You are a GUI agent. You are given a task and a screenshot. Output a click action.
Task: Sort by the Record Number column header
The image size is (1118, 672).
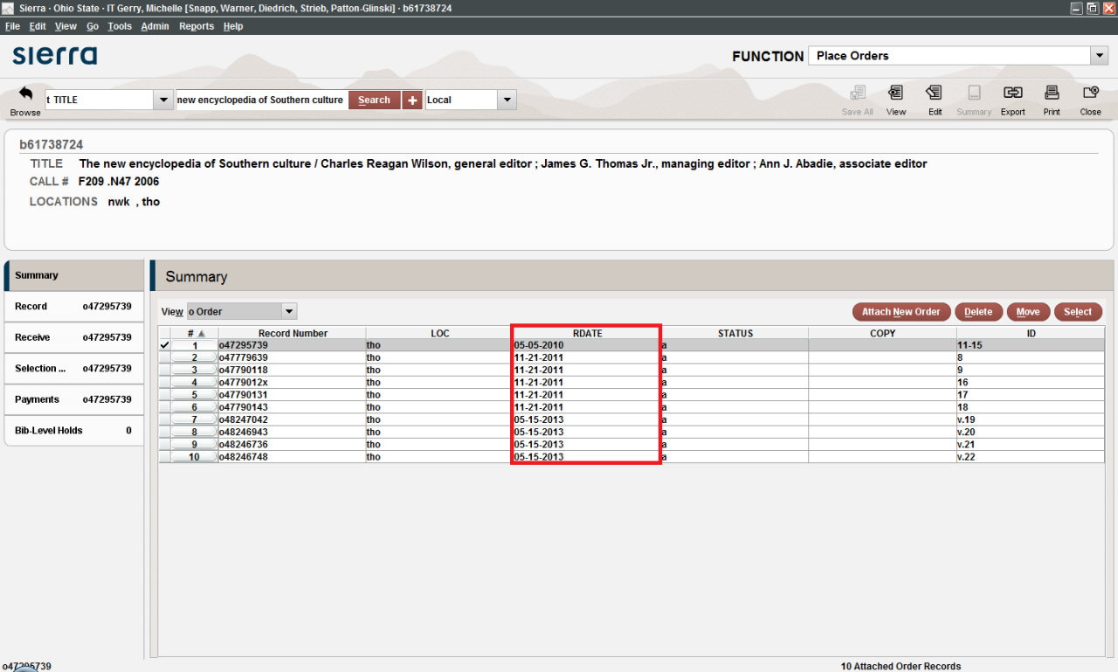click(293, 333)
